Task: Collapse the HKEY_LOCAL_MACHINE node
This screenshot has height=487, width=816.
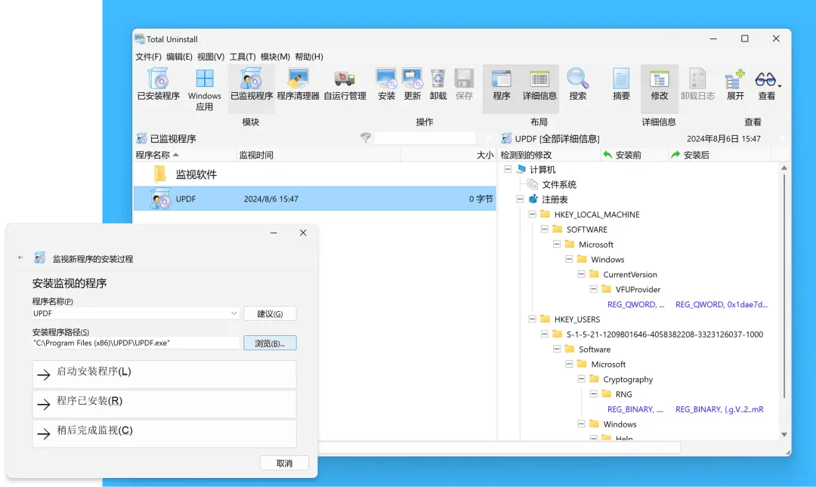Action: tap(533, 214)
